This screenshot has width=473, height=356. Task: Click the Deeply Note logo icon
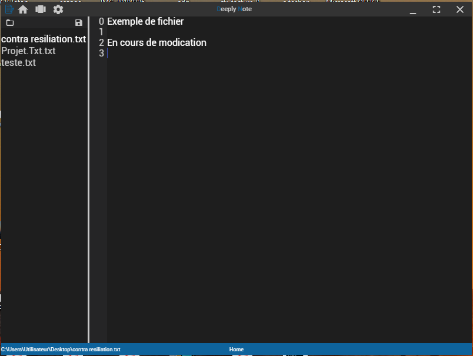[x=9, y=9]
